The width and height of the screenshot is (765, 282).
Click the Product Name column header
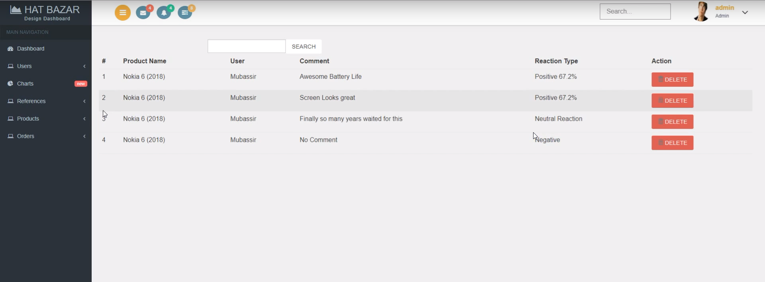click(x=145, y=61)
